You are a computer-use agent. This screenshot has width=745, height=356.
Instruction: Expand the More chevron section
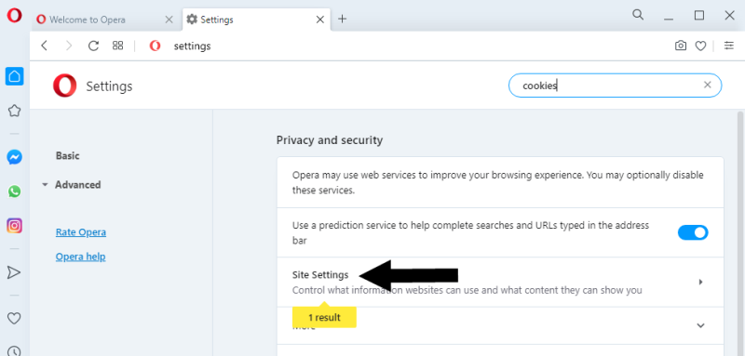(x=700, y=325)
